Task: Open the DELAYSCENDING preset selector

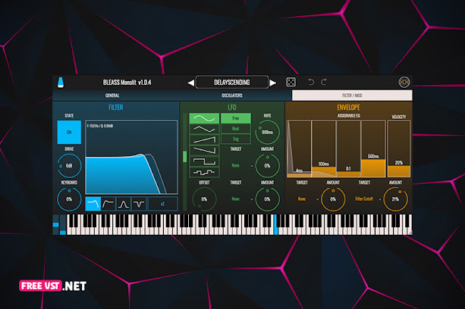Action: click(232, 83)
